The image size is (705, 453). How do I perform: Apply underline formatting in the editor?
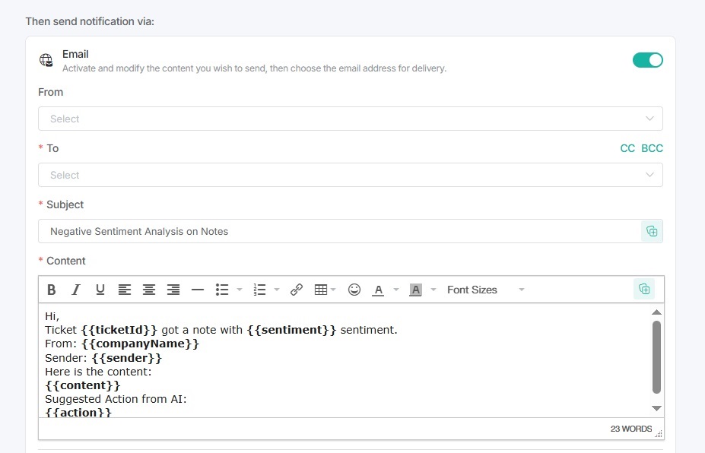100,290
